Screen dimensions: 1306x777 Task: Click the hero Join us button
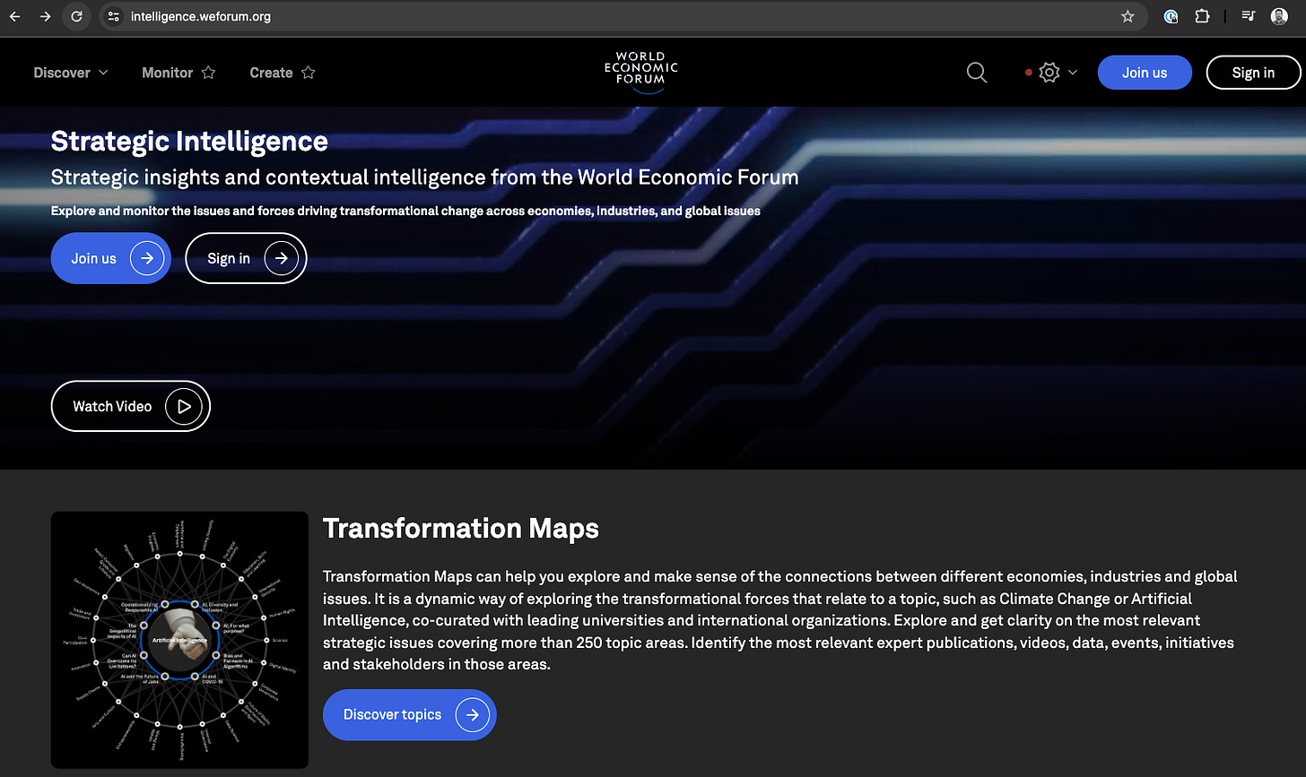[x=111, y=258]
